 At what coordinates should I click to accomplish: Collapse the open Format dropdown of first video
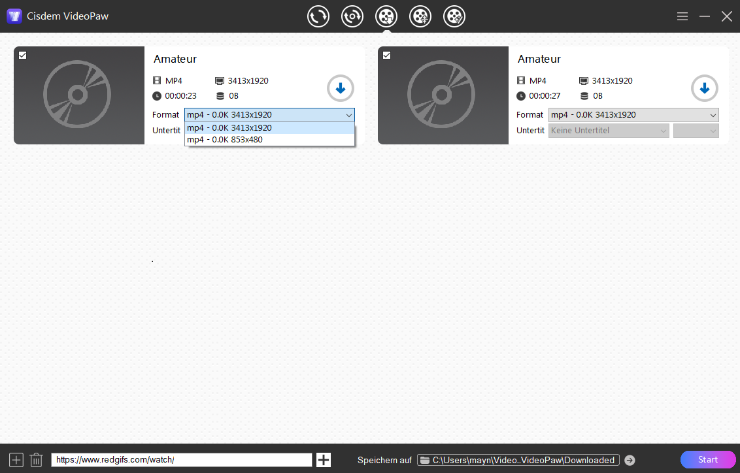tap(349, 115)
